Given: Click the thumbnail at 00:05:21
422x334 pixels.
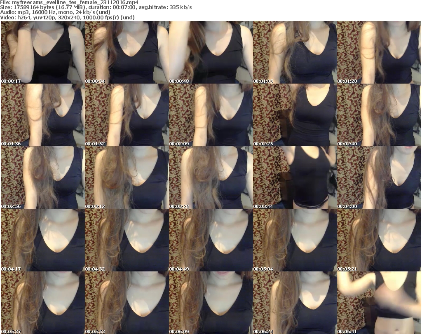Looking at the screenshot, I should point(379,241).
